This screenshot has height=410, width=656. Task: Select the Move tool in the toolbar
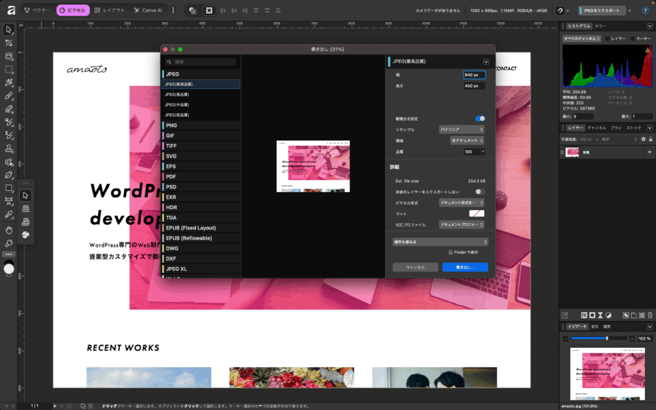tap(9, 29)
